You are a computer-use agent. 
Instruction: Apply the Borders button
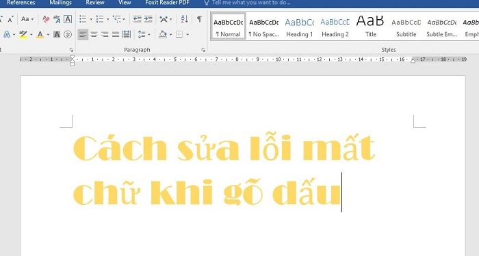(179, 34)
